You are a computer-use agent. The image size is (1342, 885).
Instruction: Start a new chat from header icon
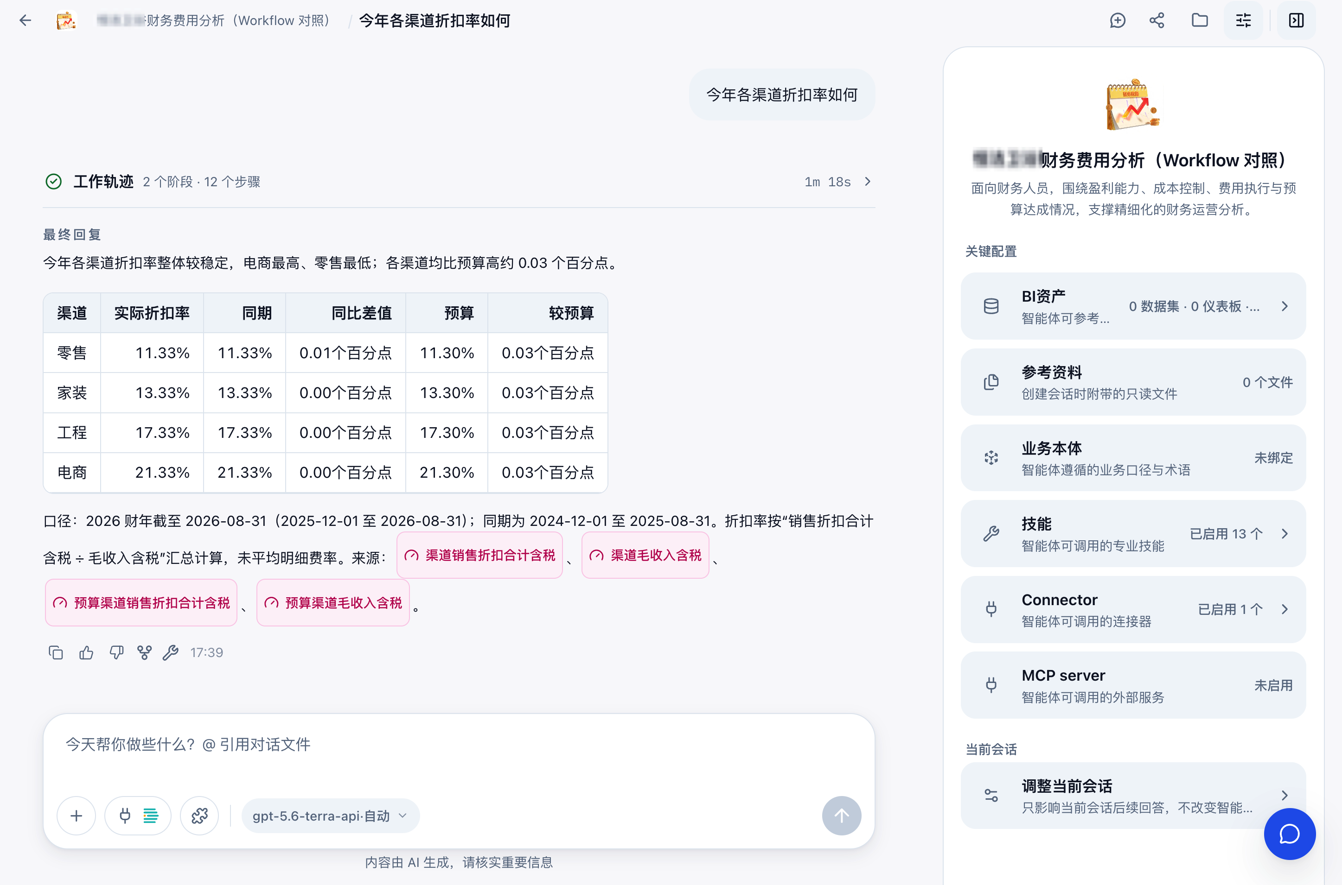pyautogui.click(x=1117, y=21)
